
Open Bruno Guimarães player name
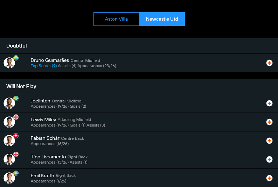tap(50, 60)
